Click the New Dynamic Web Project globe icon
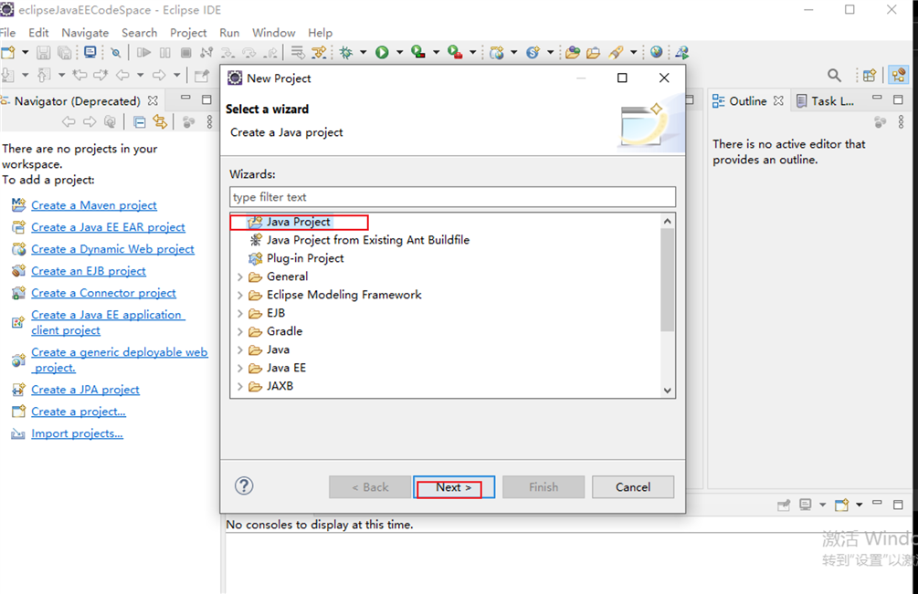The height and width of the screenshot is (594, 918). pos(497,53)
